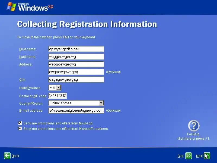Click the green Skip double-arrow icon
Viewport: 217px width, 163px height.
(189, 156)
